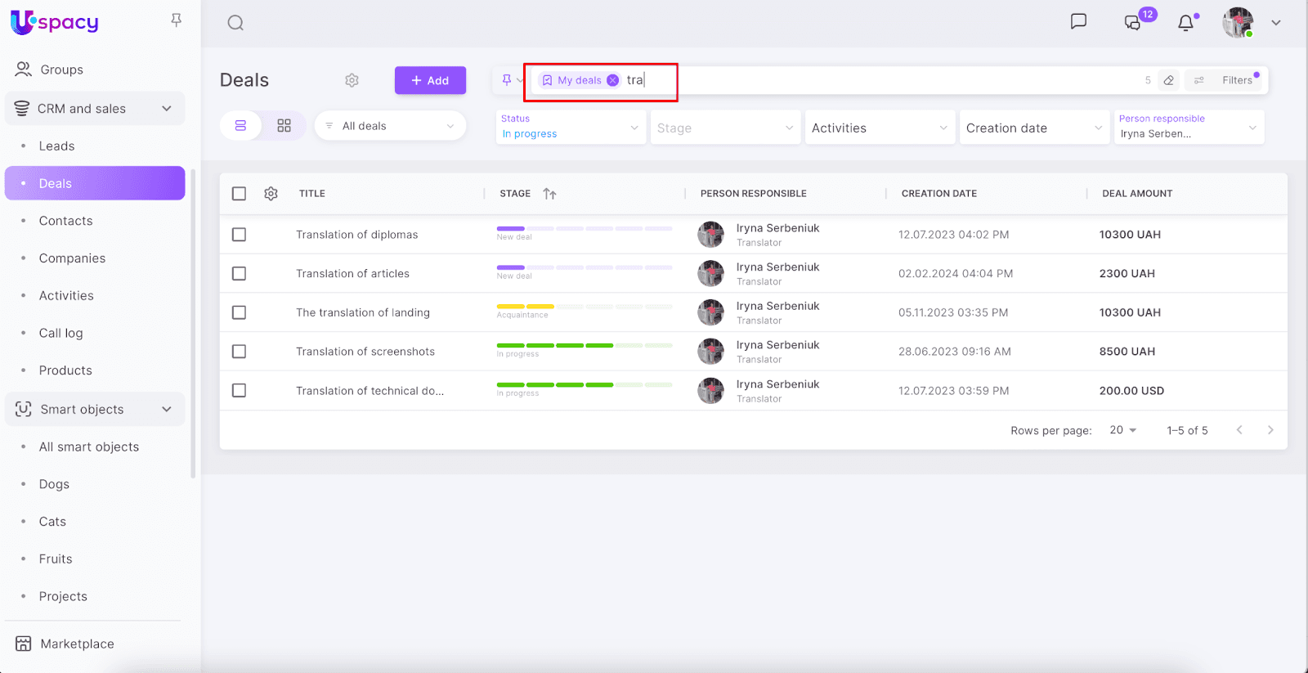
Task: Open the notifications bell
Action: 1185,23
